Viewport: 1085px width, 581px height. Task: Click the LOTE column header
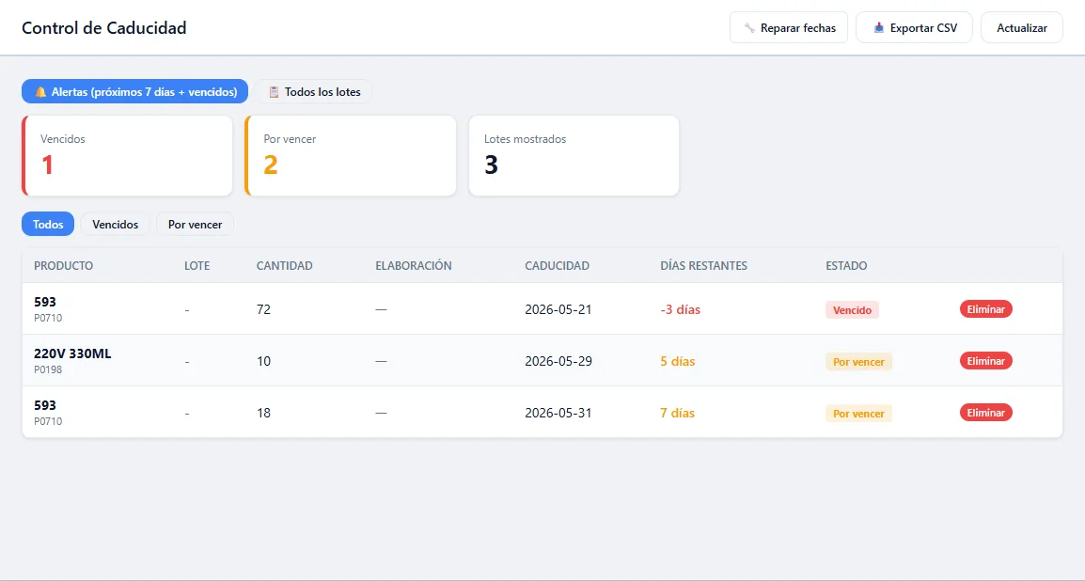point(197,266)
